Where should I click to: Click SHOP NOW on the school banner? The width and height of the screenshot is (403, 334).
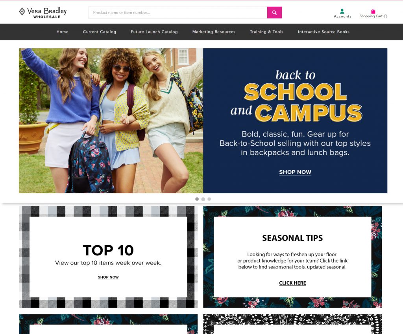coord(295,172)
